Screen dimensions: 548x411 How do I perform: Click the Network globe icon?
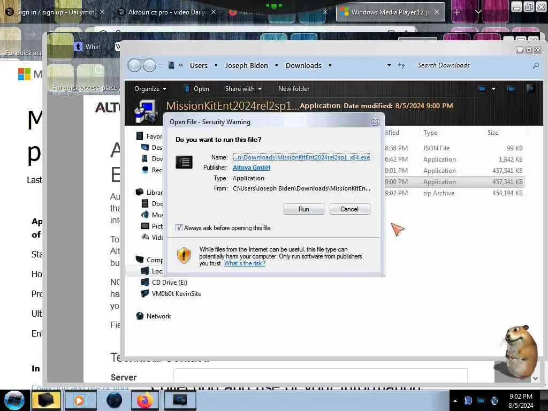(140, 316)
